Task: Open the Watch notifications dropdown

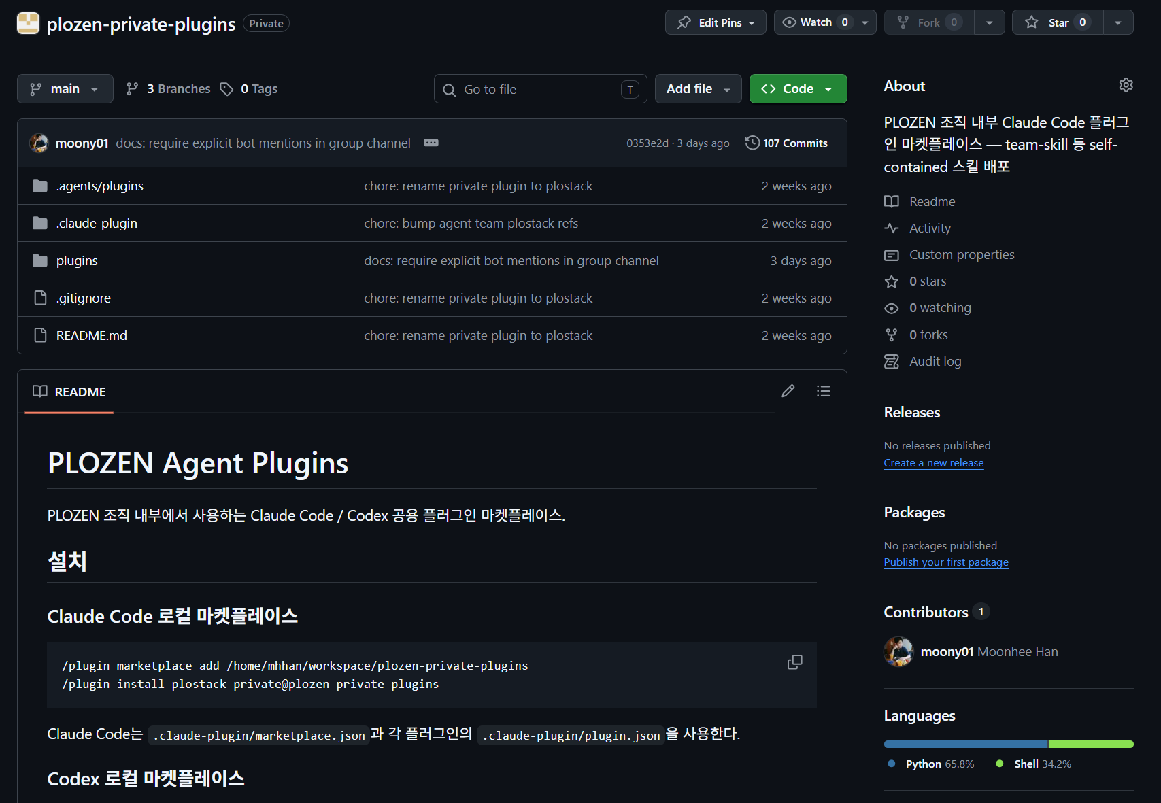Action: click(825, 22)
